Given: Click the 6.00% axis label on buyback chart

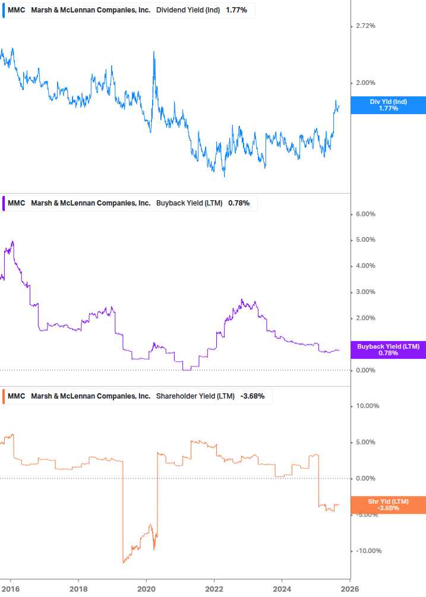Looking at the screenshot, I should (365, 214).
